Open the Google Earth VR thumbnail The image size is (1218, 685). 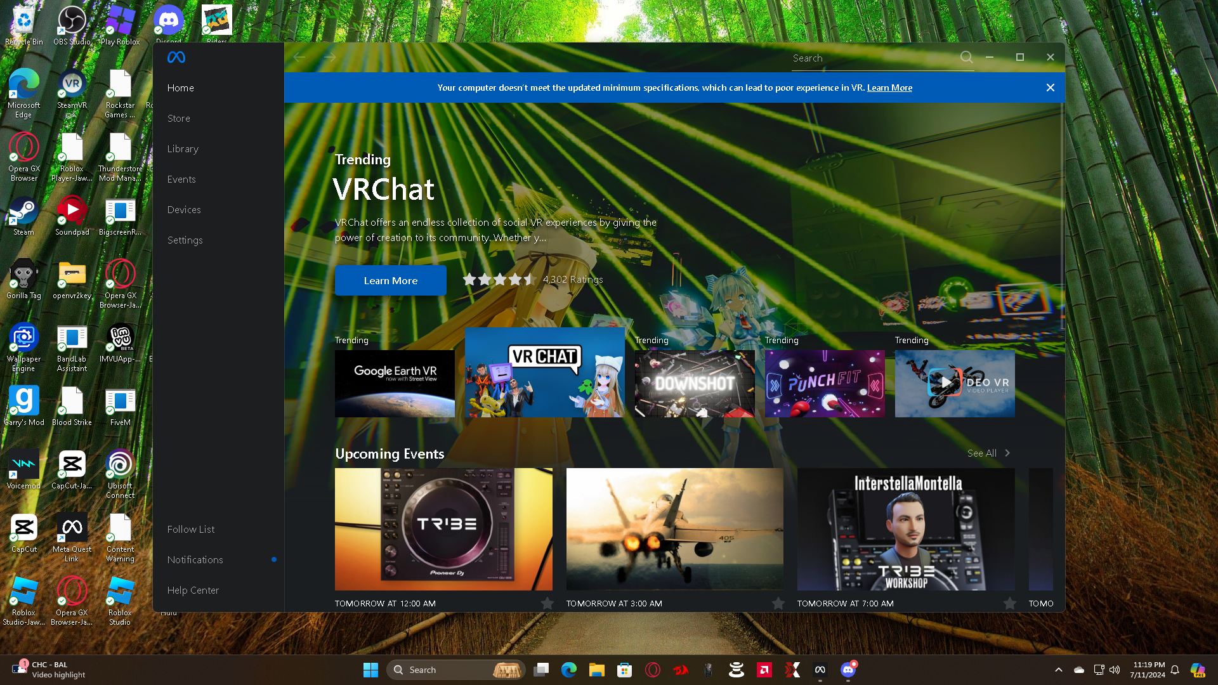coord(395,384)
